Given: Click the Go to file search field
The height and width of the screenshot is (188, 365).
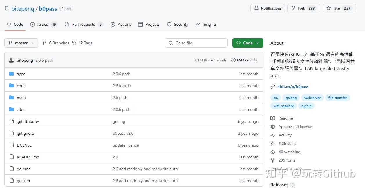Looking at the screenshot, I should coord(196,43).
